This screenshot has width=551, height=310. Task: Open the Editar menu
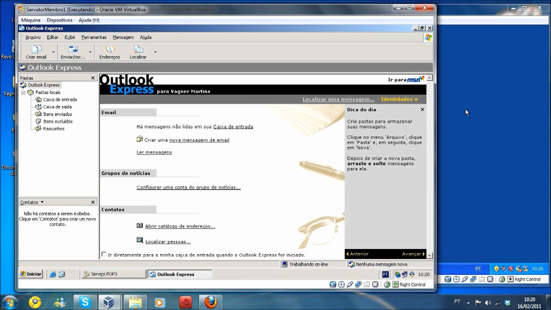point(53,37)
